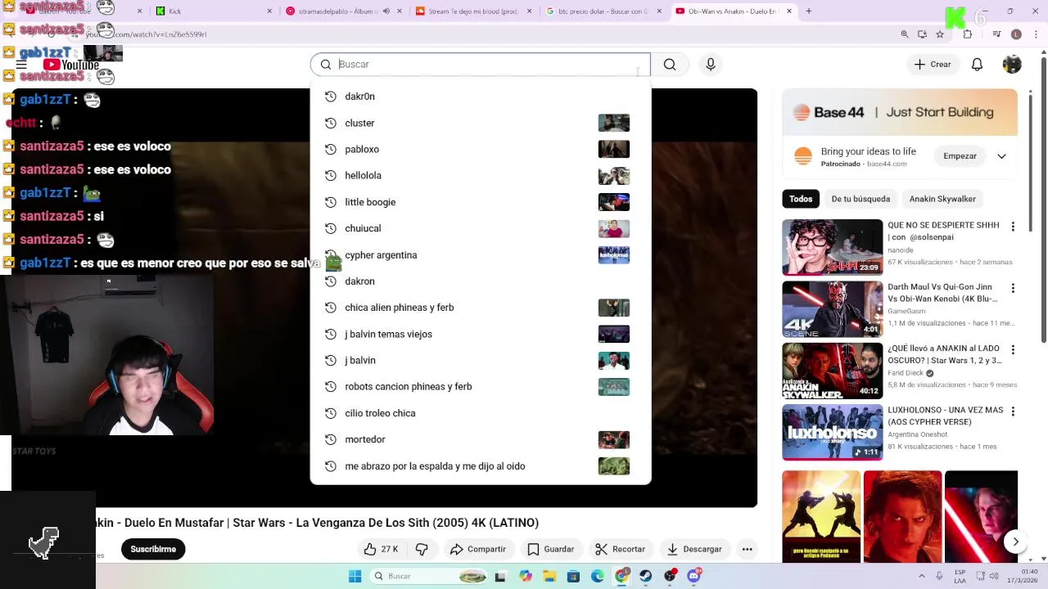Click Empezar on Base 44 ad
Image resolution: width=1048 pixels, height=589 pixels.
960,156
